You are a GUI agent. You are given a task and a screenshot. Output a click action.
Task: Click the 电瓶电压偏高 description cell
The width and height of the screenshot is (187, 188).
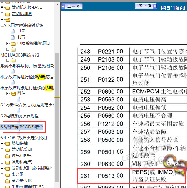pos(158,100)
